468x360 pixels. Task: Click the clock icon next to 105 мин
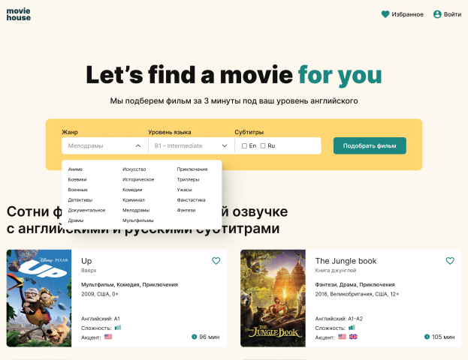427,337
